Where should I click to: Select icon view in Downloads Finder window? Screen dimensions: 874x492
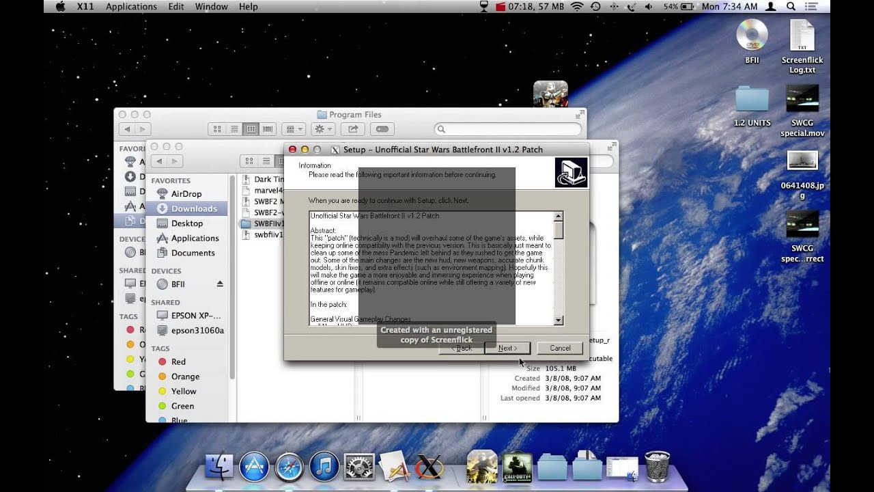[x=249, y=161]
